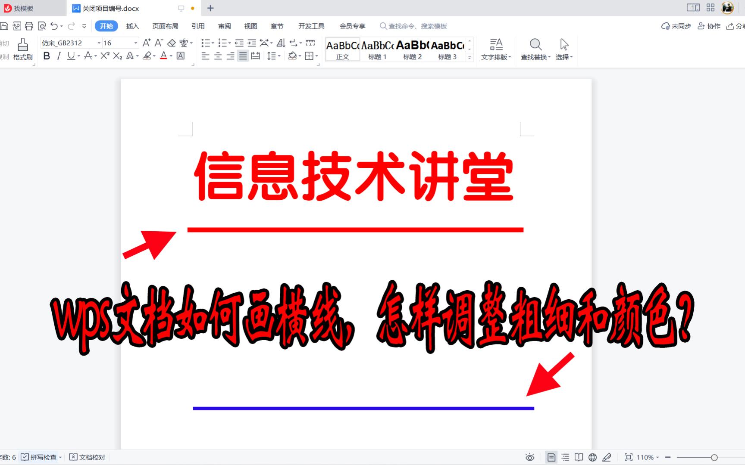Switch to the 插入 ribbon tab
The height and width of the screenshot is (465, 745).
click(132, 26)
